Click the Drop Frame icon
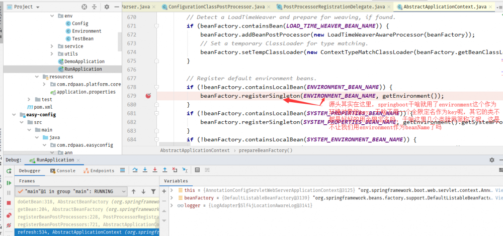 [x=175, y=170]
